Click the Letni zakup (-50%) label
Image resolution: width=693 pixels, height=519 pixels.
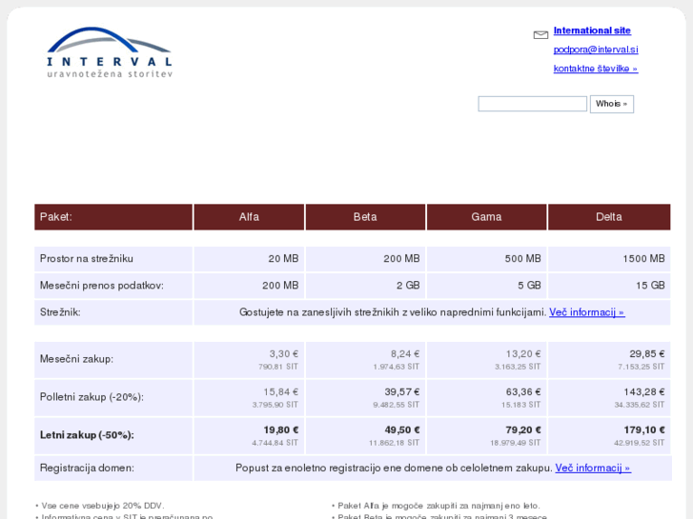click(x=87, y=434)
